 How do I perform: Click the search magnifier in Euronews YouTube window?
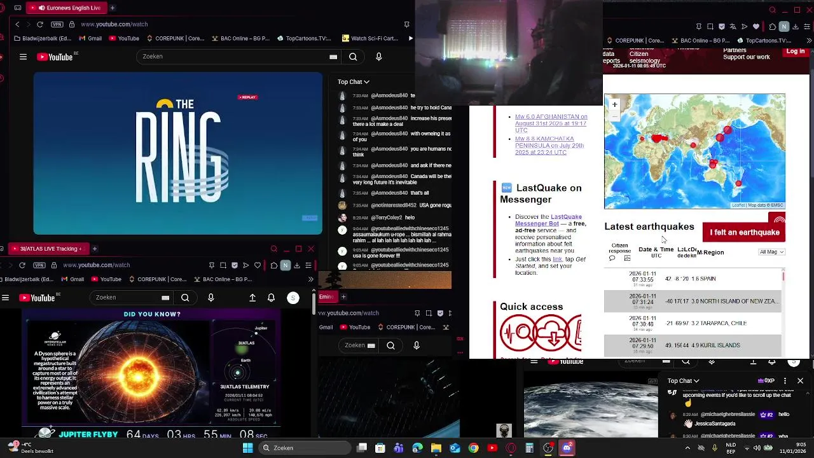tap(353, 57)
